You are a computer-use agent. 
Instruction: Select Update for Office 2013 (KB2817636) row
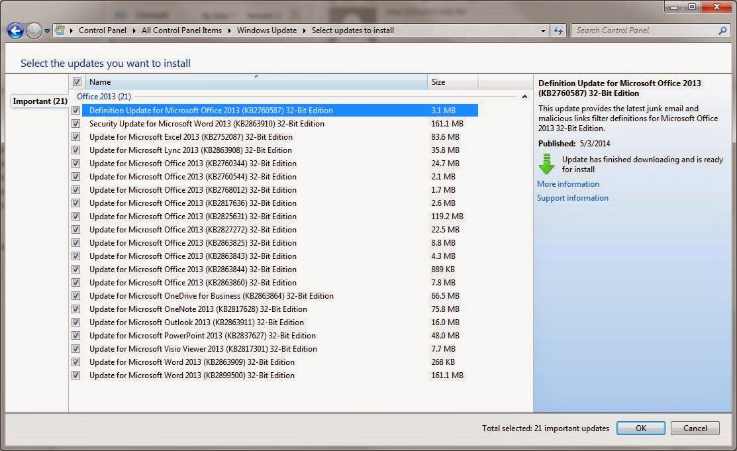click(280, 203)
